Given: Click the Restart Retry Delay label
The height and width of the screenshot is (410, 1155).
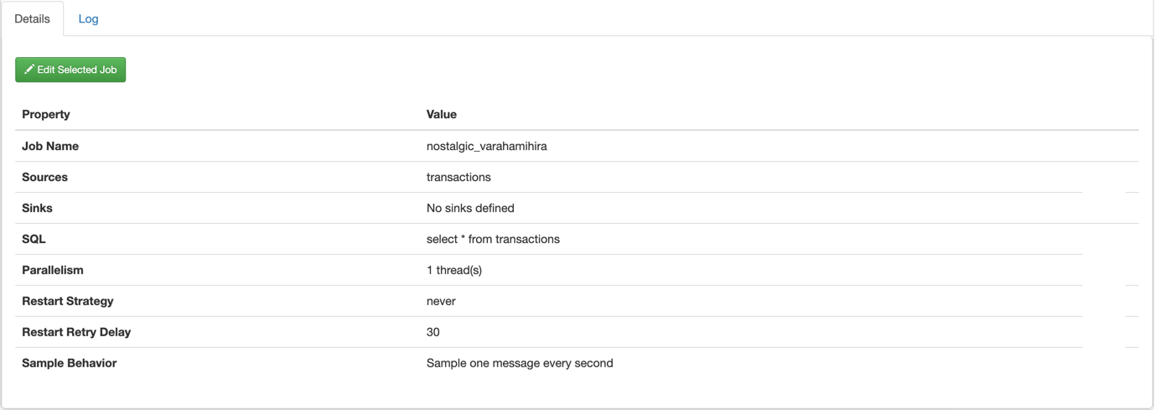Looking at the screenshot, I should [x=76, y=332].
